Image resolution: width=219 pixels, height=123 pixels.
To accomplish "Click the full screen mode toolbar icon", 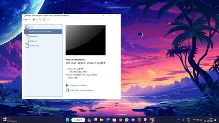I will point(44,19).
